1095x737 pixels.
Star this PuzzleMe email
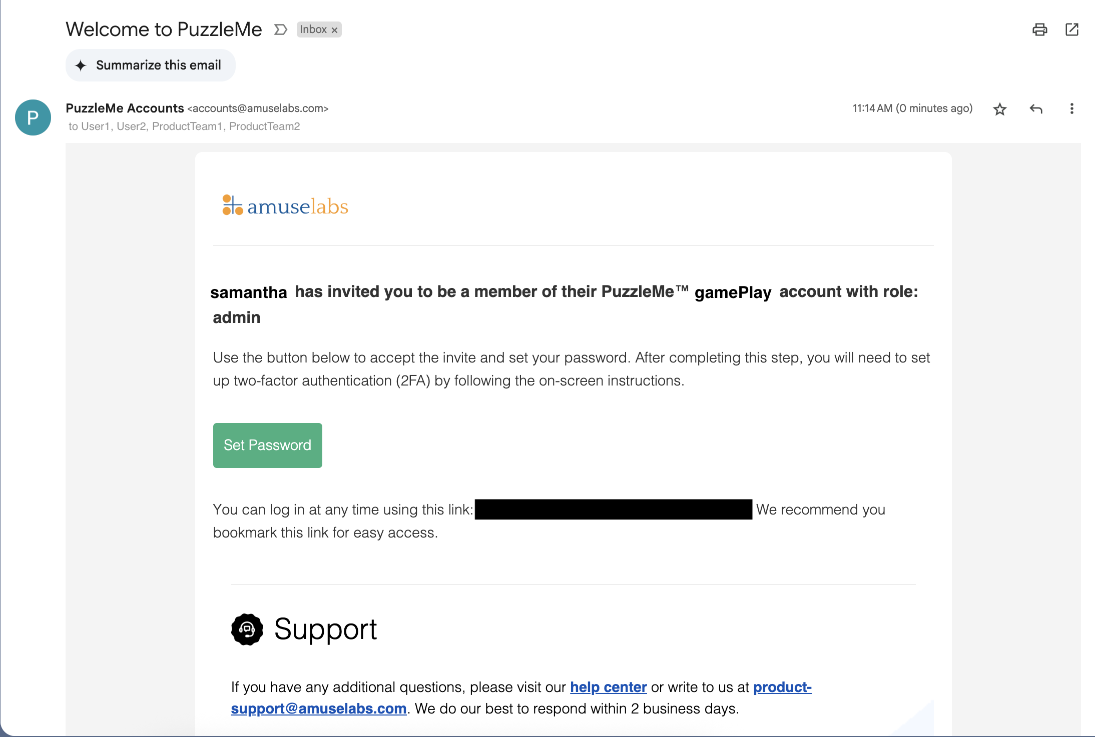click(999, 109)
